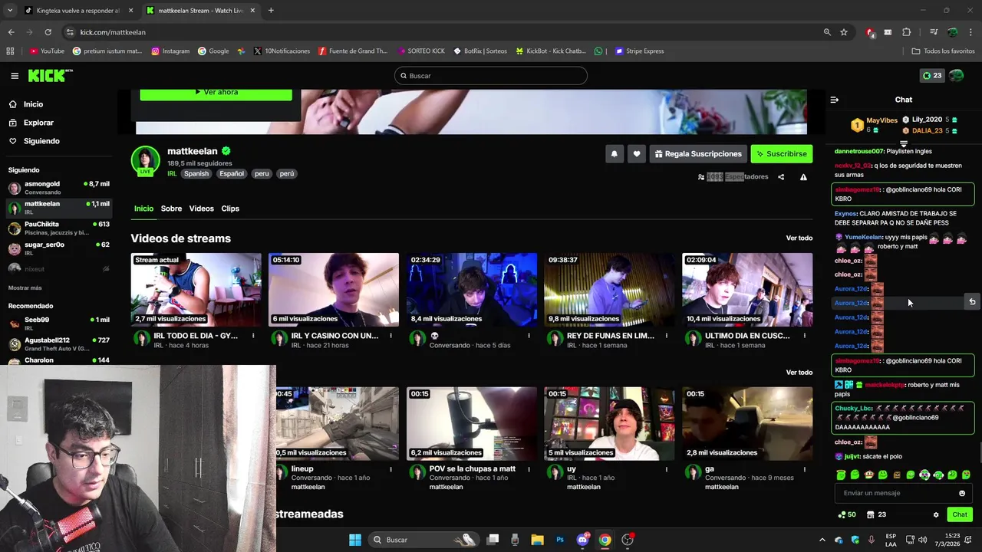This screenshot has height=552, width=982.
Task: Bookmark page with Chrome star icon
Action: click(x=844, y=32)
